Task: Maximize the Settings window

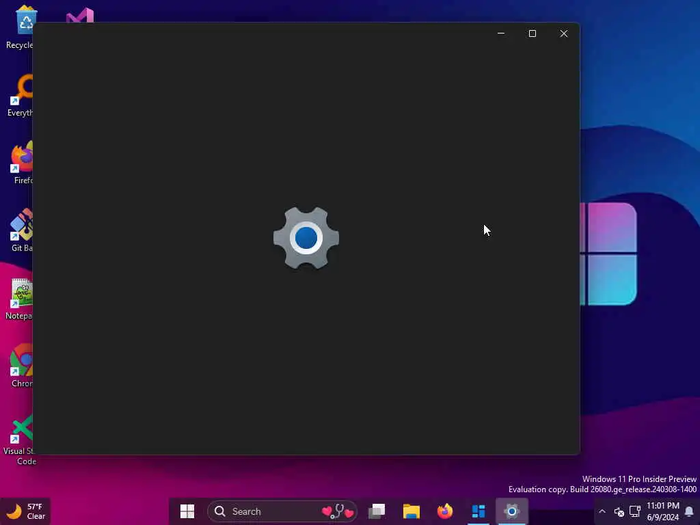Action: coord(532,33)
